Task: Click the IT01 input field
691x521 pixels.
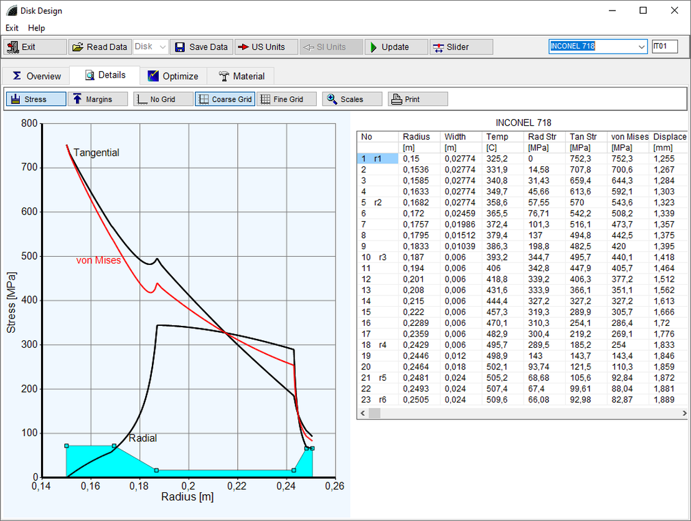Action: [665, 46]
